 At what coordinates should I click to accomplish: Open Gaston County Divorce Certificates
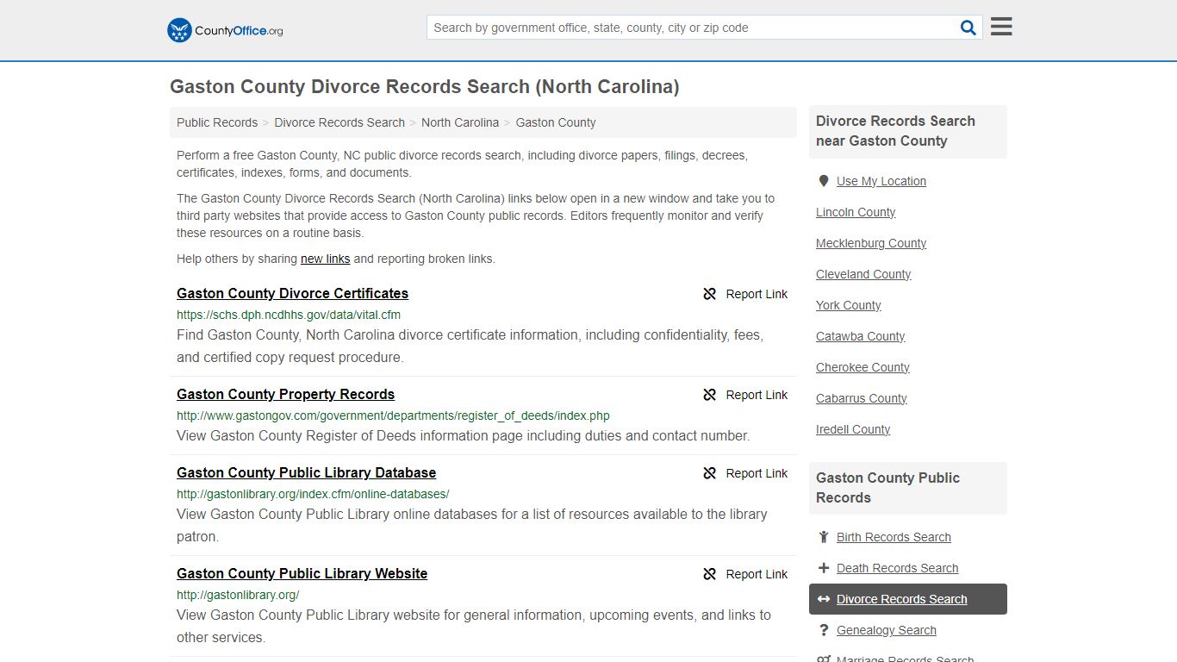click(292, 293)
